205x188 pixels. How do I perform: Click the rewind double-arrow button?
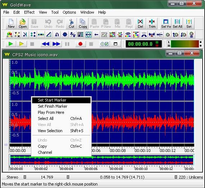pos(46,44)
